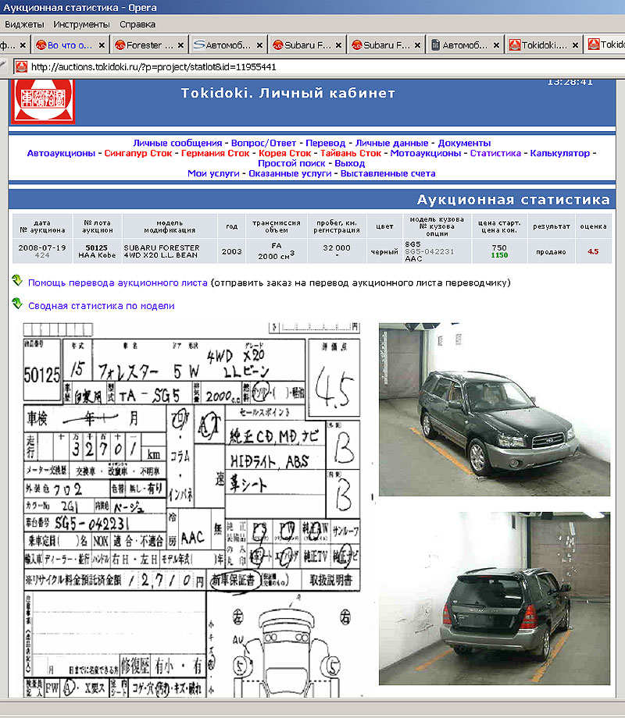Open 'Мои услуги'
The height and width of the screenshot is (718, 625).
point(214,173)
